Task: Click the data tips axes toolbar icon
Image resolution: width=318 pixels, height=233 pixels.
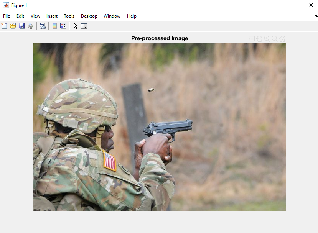Action: click(x=252, y=39)
